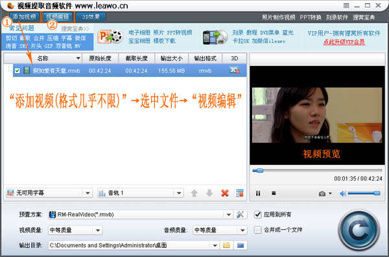Expand the snapshot options arrow
The width and height of the screenshot is (389, 257).
pos(330,194)
